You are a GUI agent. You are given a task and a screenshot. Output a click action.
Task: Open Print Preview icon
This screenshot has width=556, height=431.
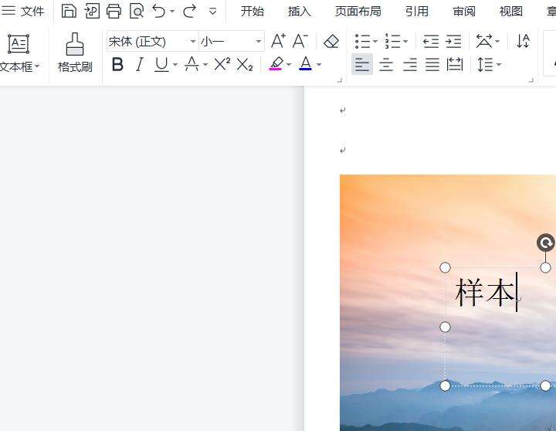pos(137,11)
